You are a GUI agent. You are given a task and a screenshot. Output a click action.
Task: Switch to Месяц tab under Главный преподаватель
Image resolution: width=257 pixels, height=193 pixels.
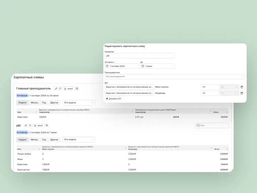click(34, 102)
